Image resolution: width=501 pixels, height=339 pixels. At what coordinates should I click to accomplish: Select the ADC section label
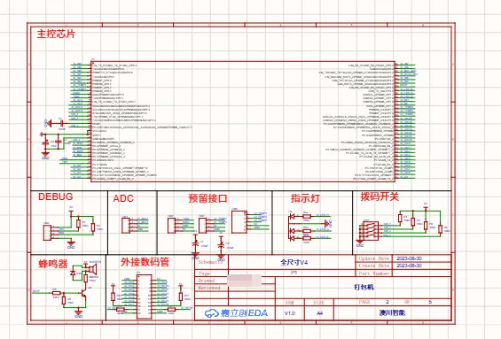click(123, 198)
